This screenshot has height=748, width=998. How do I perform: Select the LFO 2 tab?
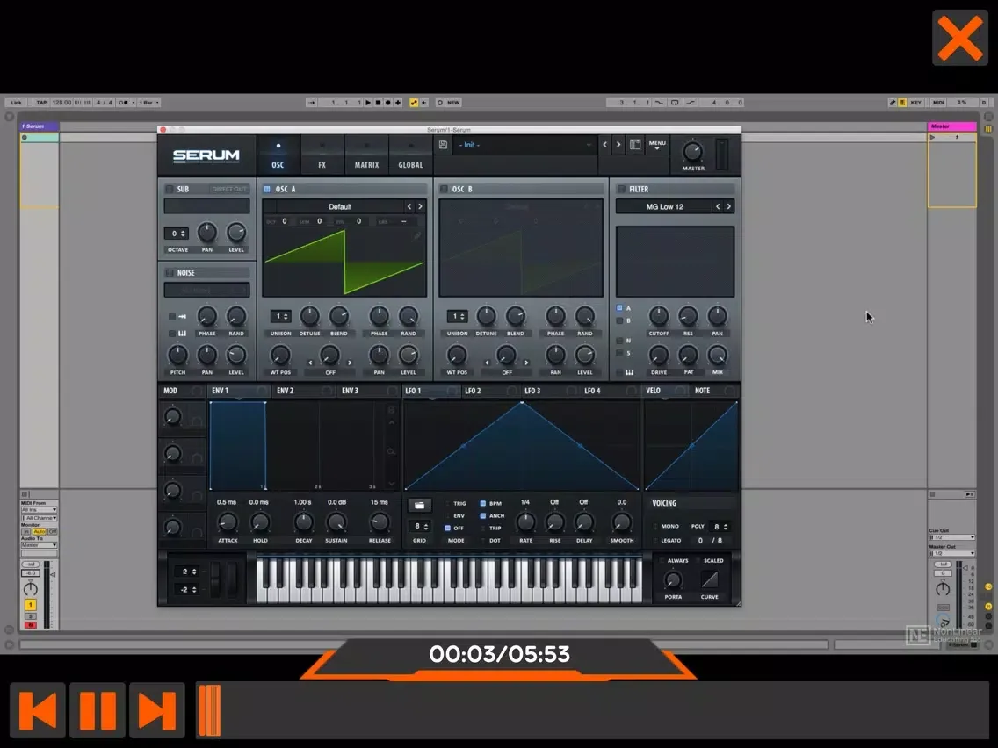[x=473, y=391]
